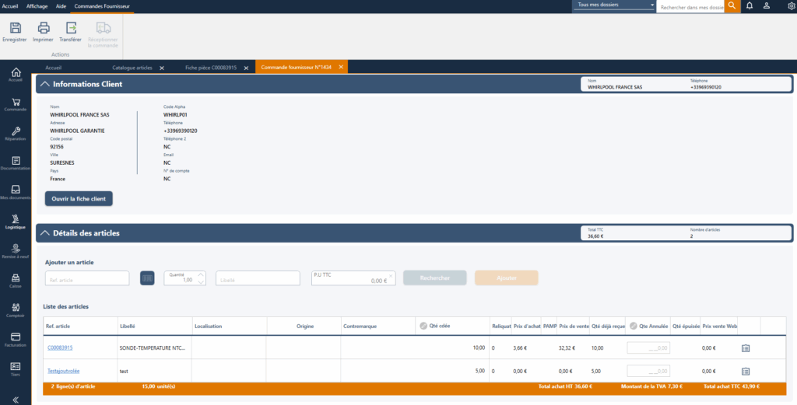
Task: Click the Imprimer printer icon
Action: (44, 28)
